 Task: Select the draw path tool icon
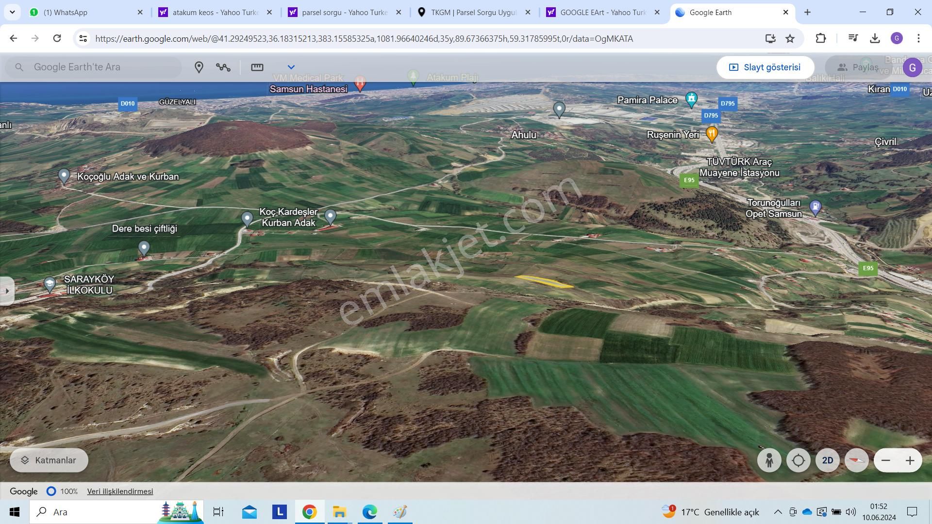click(223, 67)
